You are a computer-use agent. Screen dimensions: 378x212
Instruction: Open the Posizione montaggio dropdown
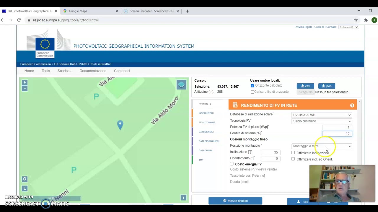click(322, 146)
